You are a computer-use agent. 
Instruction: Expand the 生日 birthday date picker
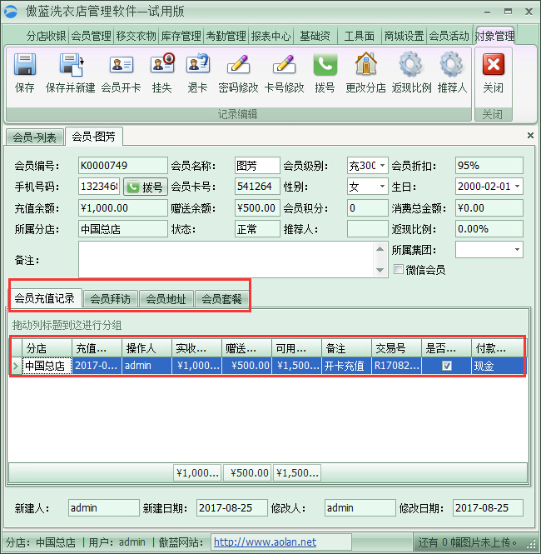(x=517, y=187)
